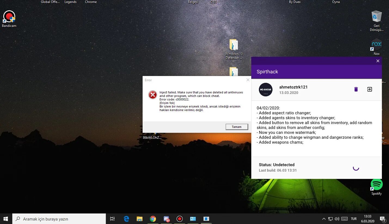Open the Spotify desktop shortcut
Image resolution: width=389 pixels, height=224 pixels.
tap(377, 187)
